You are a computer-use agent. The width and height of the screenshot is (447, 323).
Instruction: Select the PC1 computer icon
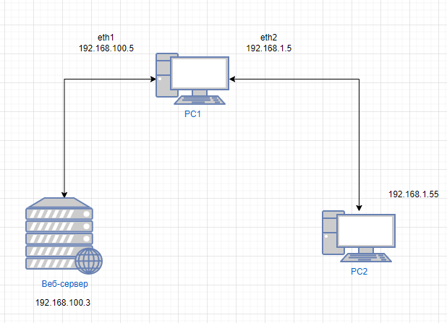point(192,79)
